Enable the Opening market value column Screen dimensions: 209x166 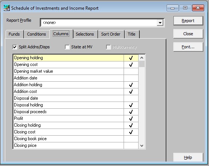(x=131, y=71)
